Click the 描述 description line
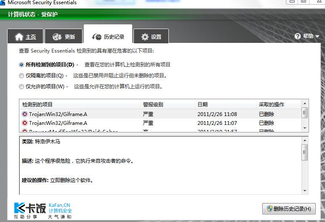 pos(77,161)
